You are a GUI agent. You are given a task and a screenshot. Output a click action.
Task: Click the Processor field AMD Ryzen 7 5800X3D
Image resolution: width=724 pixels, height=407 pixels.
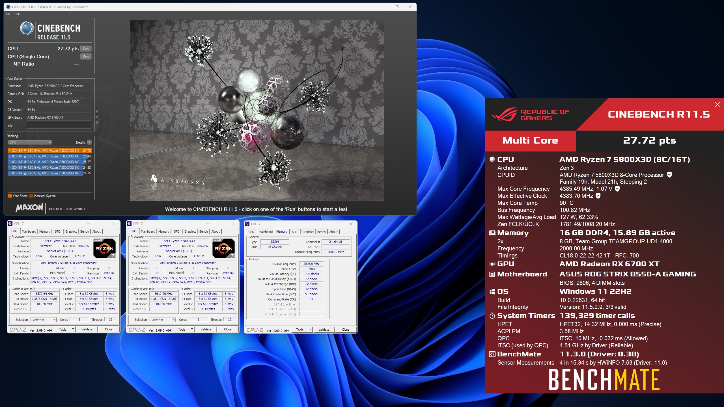(59, 86)
